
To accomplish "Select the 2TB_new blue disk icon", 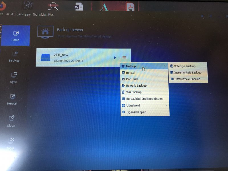I will pos(46,57).
